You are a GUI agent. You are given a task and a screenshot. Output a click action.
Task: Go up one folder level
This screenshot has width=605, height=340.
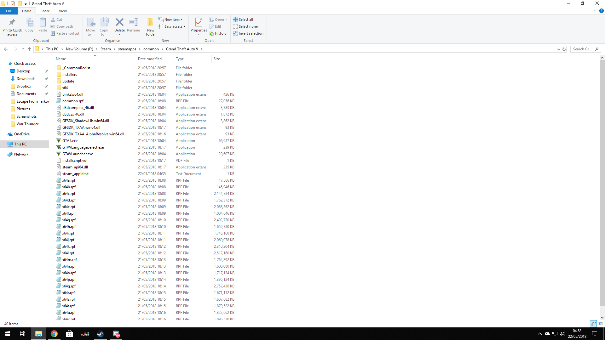tap(29, 49)
